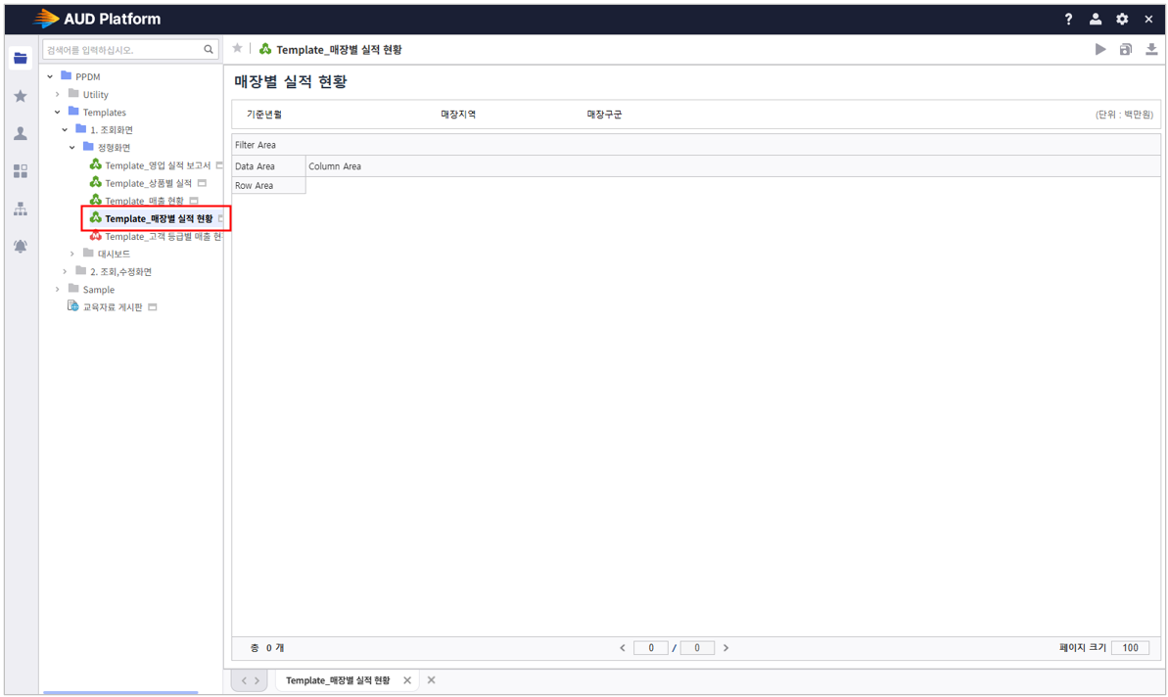Open the help question mark icon
This screenshot has width=1168, height=697.
(x=1068, y=20)
